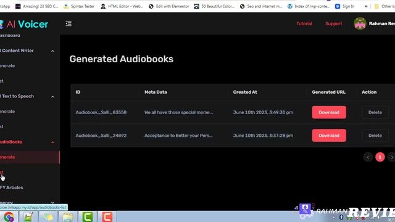Expand the Agency section chevron
The width and height of the screenshot is (395, 222).
[52, 202]
